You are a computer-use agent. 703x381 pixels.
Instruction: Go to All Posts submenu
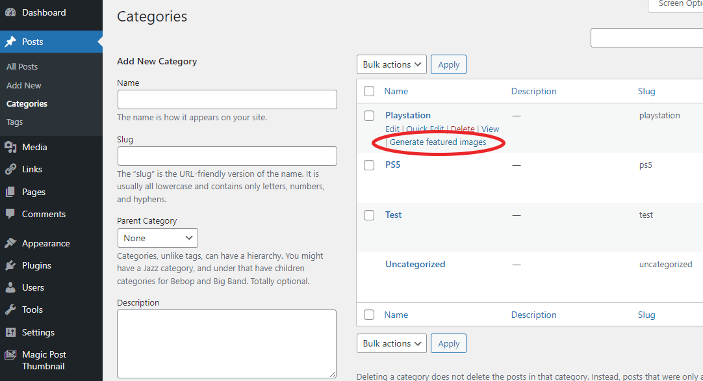pyautogui.click(x=22, y=66)
